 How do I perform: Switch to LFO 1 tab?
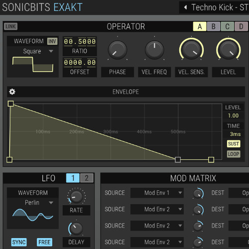pyautogui.click(x=73, y=178)
